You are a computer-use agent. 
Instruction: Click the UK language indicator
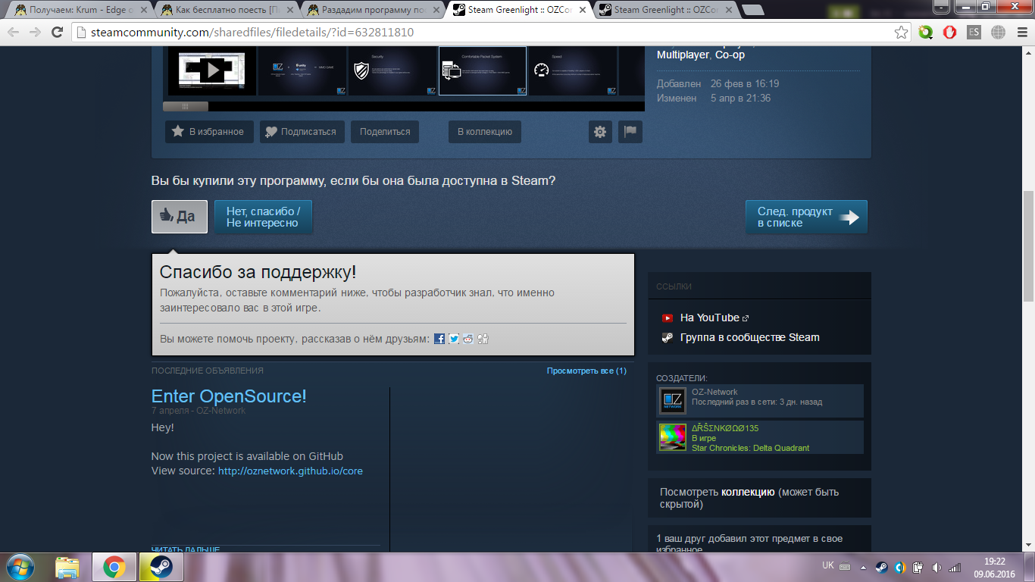[828, 566]
